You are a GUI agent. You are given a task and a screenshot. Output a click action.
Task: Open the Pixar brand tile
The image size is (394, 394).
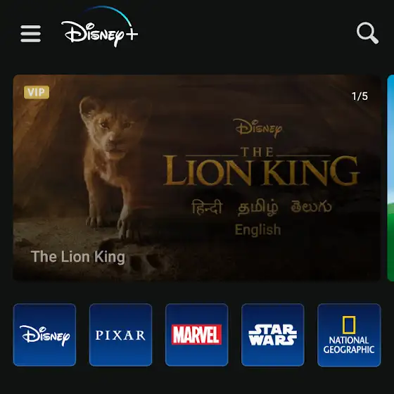[x=120, y=335]
